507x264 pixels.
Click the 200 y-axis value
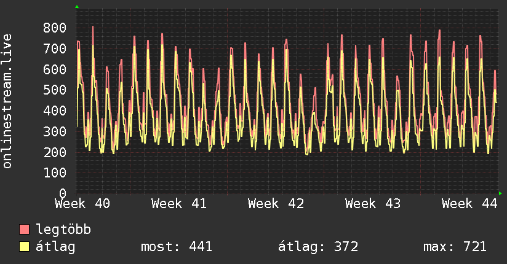55,152
